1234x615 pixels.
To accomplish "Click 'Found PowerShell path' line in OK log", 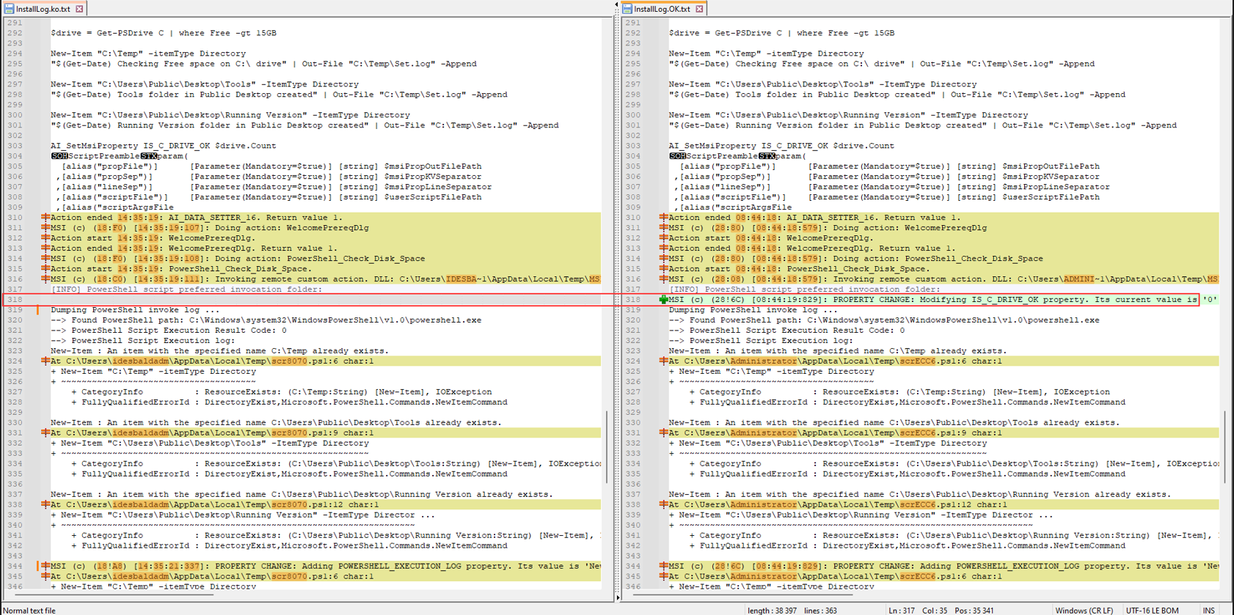I will coord(884,320).
